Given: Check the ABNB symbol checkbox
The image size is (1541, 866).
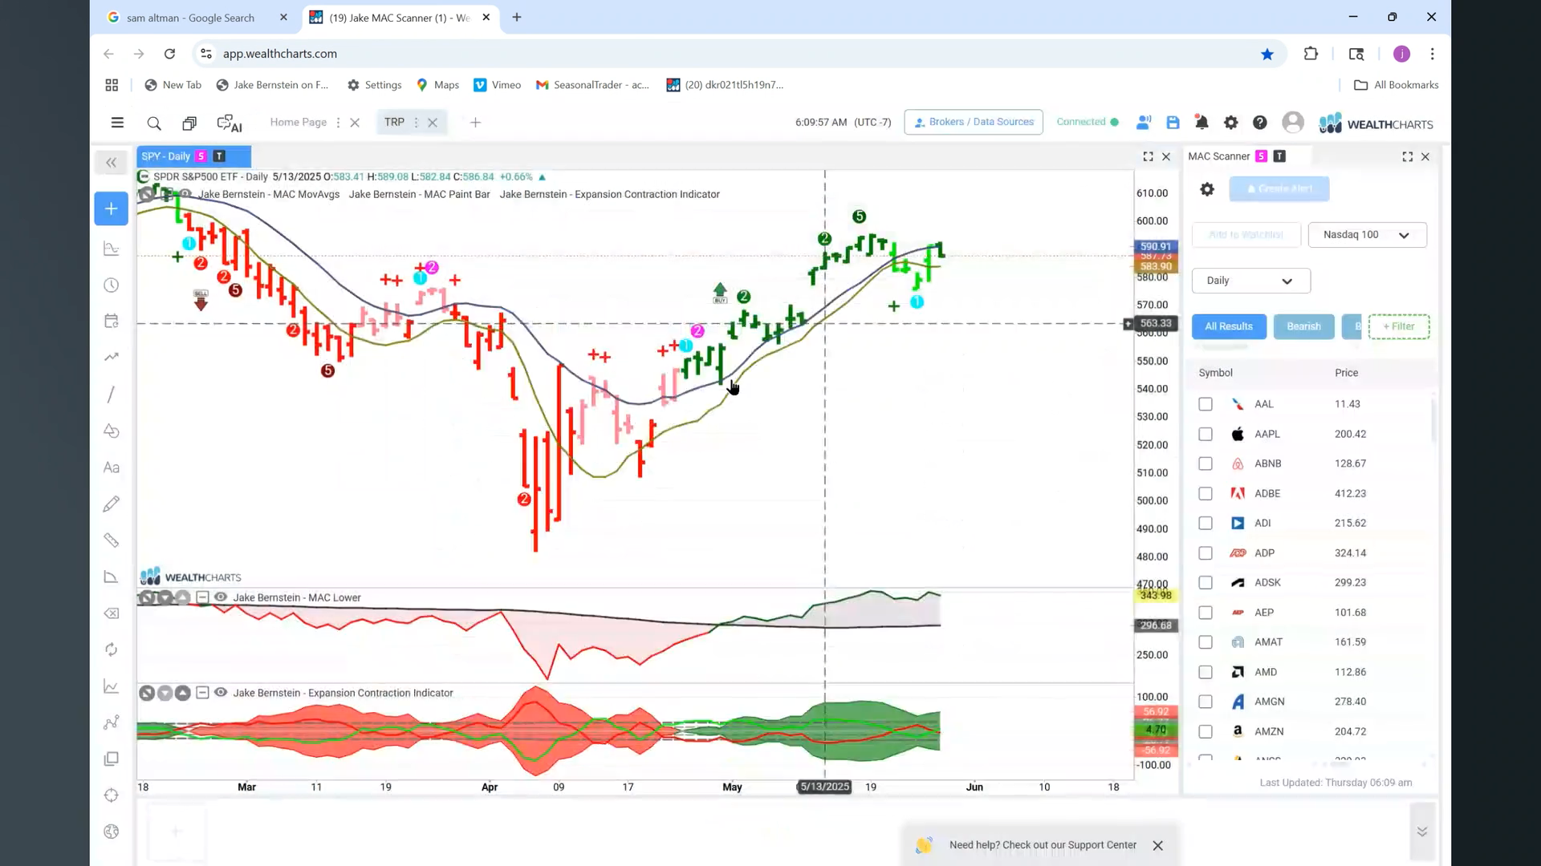Looking at the screenshot, I should pyautogui.click(x=1206, y=463).
